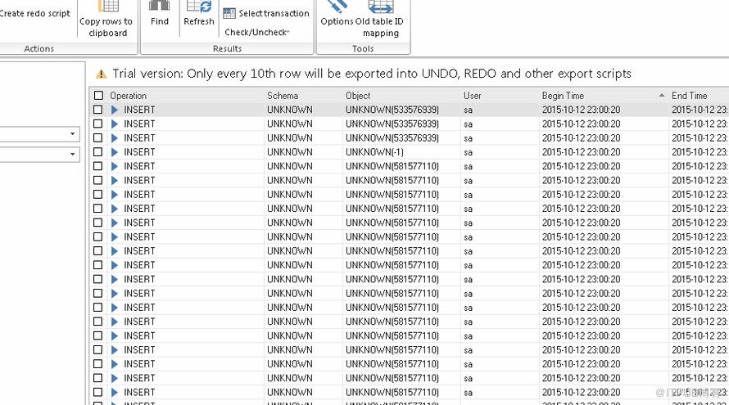Click the Find toolbar icon
Viewport: 729px width, 405px height.
pos(159,7)
